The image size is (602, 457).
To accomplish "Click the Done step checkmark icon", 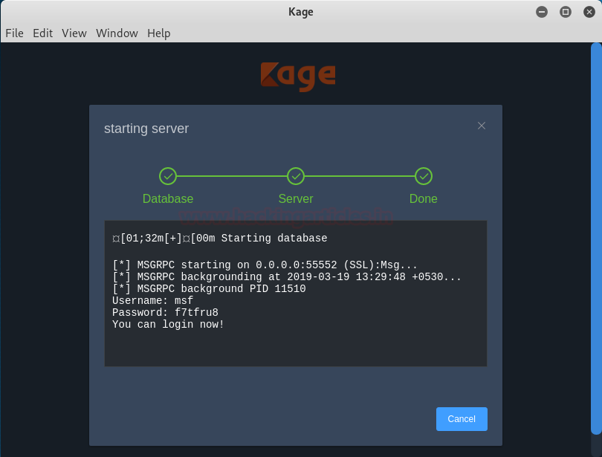I will [424, 176].
